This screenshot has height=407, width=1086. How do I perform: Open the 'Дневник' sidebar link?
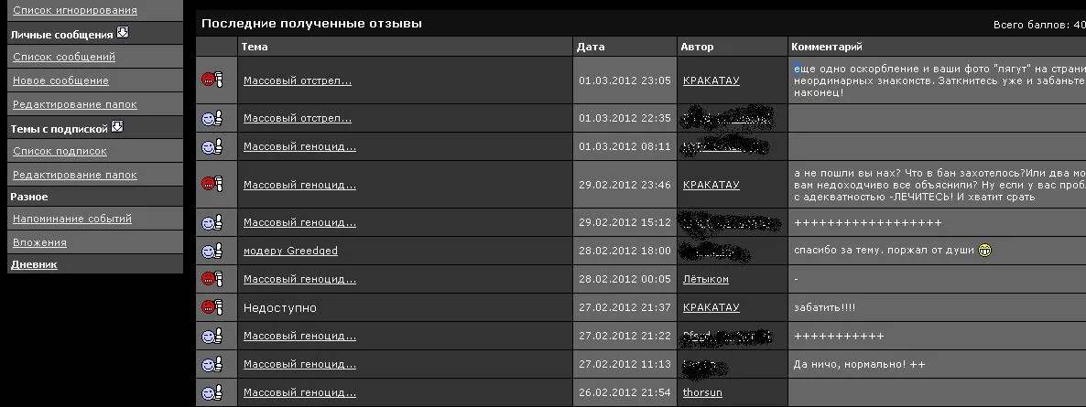tap(33, 264)
